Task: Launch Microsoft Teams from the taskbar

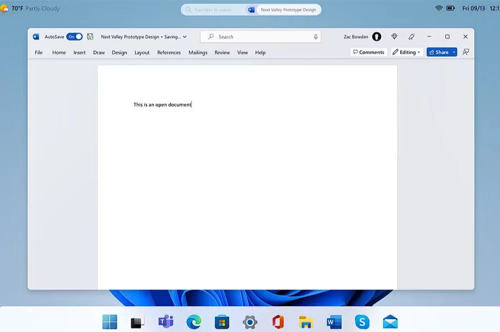Action: 166,321
